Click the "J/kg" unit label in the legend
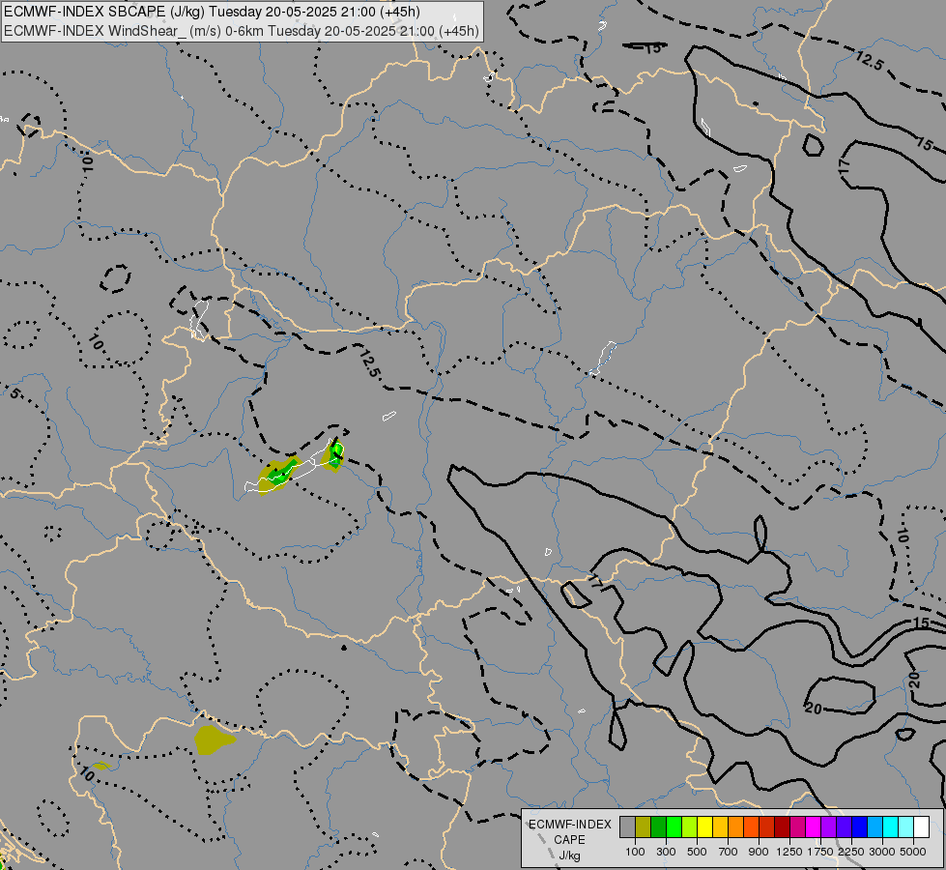Screen dimensions: 946x870 [569, 855]
